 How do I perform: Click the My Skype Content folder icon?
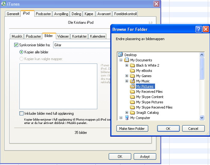(x=132, y=97)
